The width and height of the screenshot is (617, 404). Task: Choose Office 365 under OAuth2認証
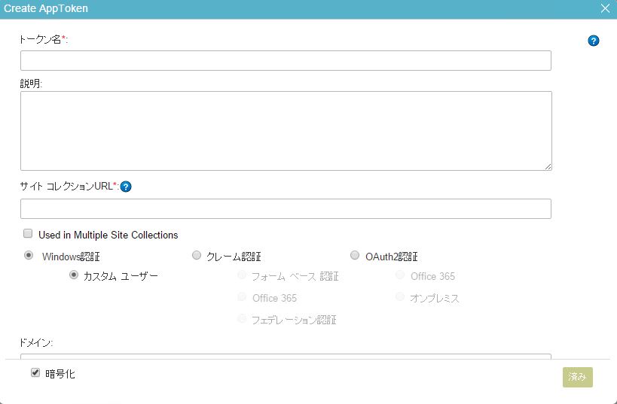(x=400, y=275)
